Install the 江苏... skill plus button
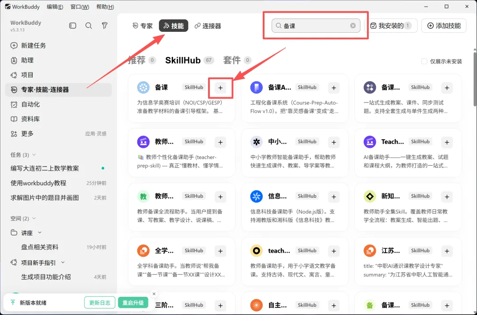Image resolution: width=477 pixels, height=315 pixels. pyautogui.click(x=447, y=251)
